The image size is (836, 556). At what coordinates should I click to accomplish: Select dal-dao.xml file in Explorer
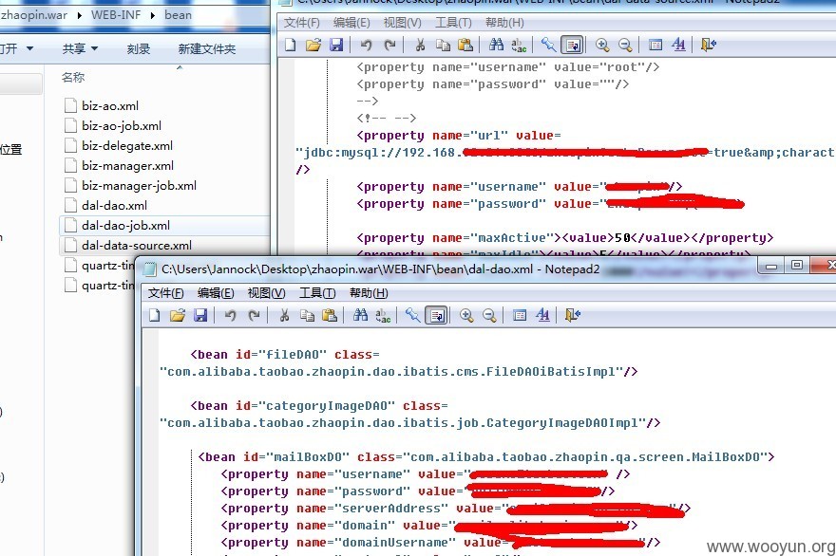click(x=114, y=206)
